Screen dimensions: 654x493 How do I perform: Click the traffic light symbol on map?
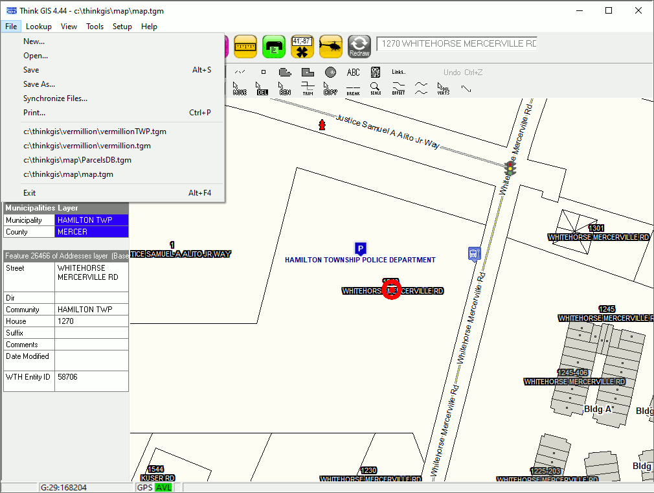coord(510,168)
